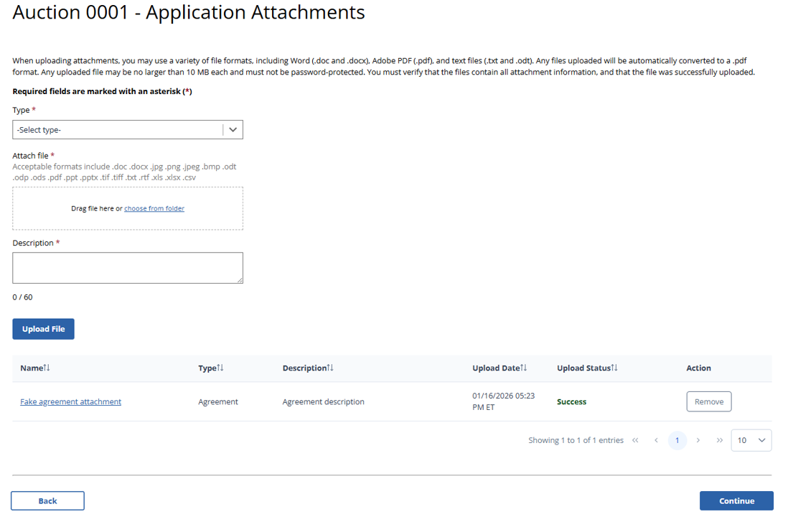Viewport: 788px width, 517px height.
Task: Sort table by Description column
Action: click(330, 368)
